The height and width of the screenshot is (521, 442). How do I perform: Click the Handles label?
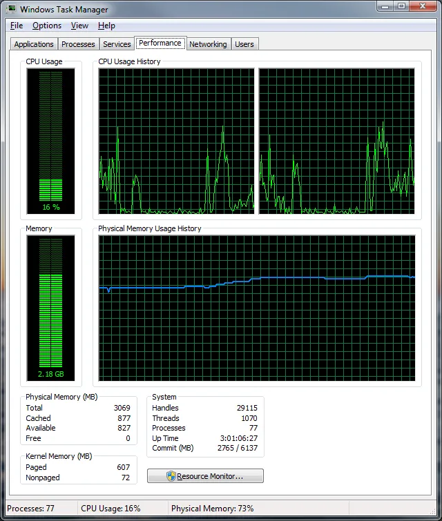[165, 408]
